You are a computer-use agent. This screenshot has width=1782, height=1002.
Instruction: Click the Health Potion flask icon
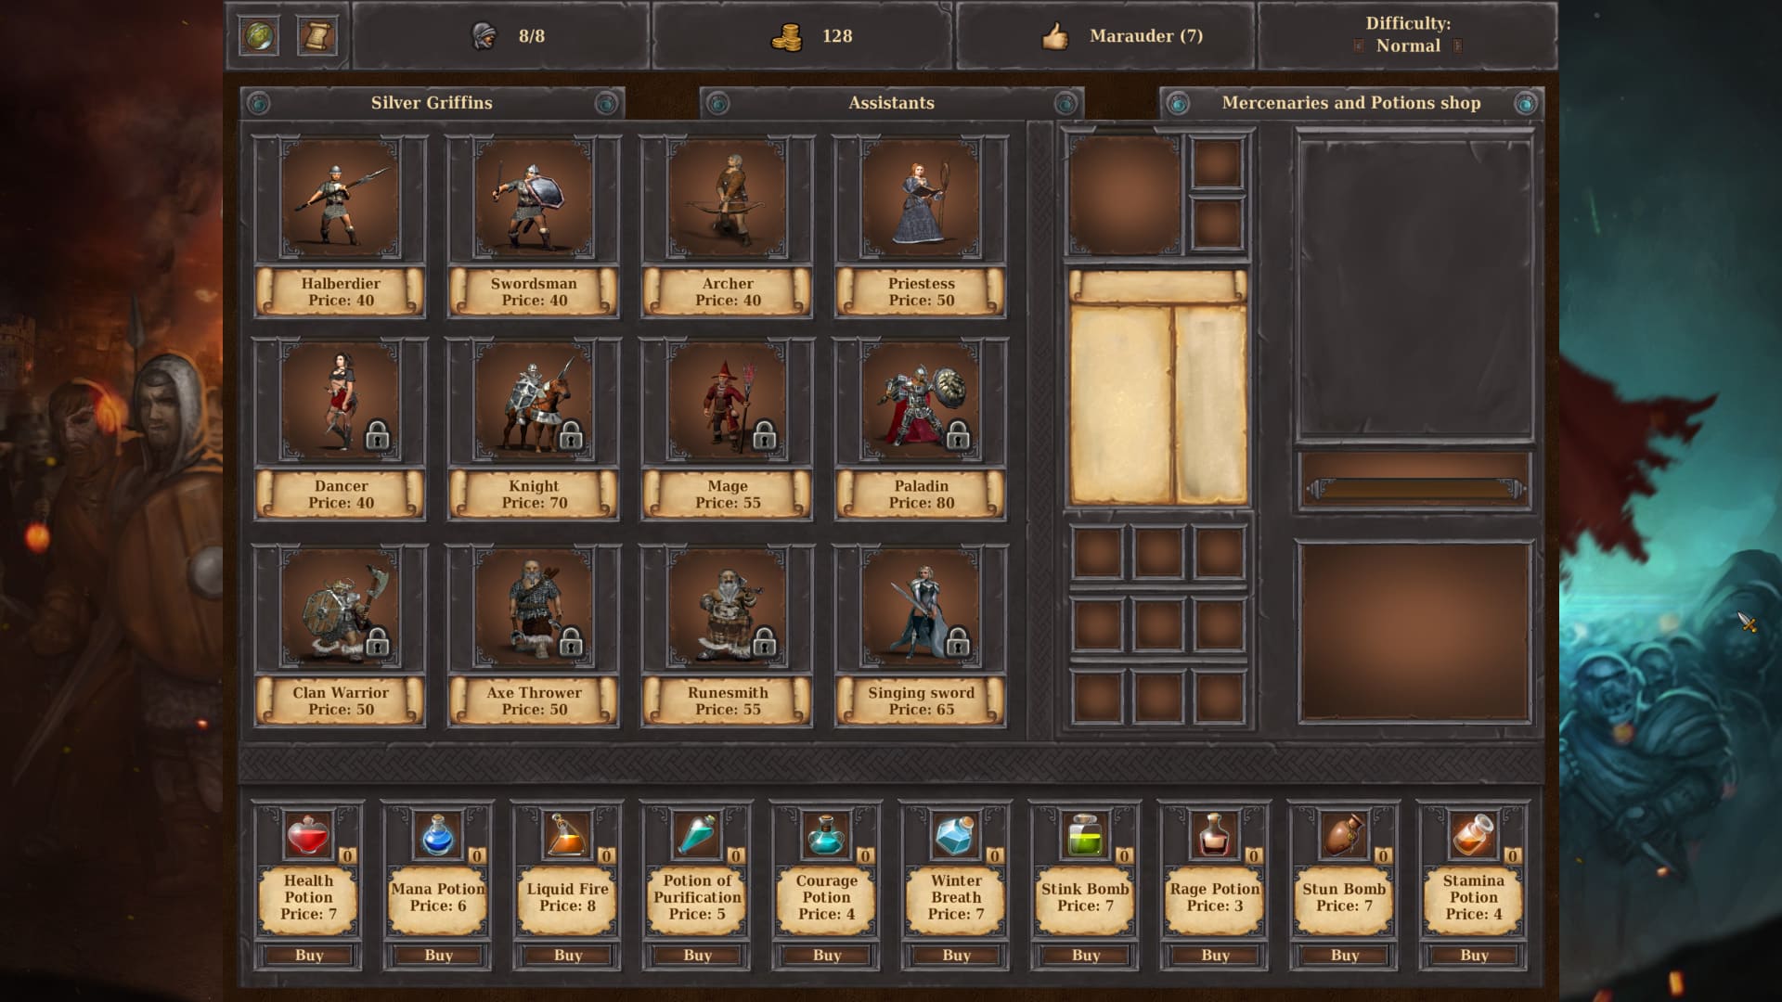click(309, 837)
